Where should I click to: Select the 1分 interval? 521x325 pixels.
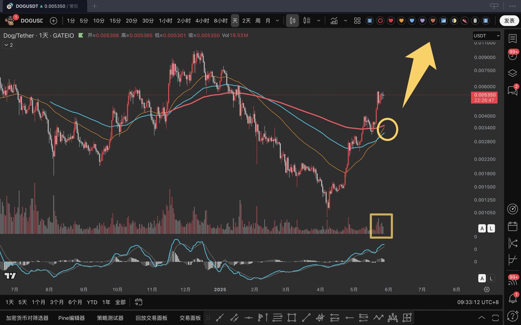[x=71, y=20]
